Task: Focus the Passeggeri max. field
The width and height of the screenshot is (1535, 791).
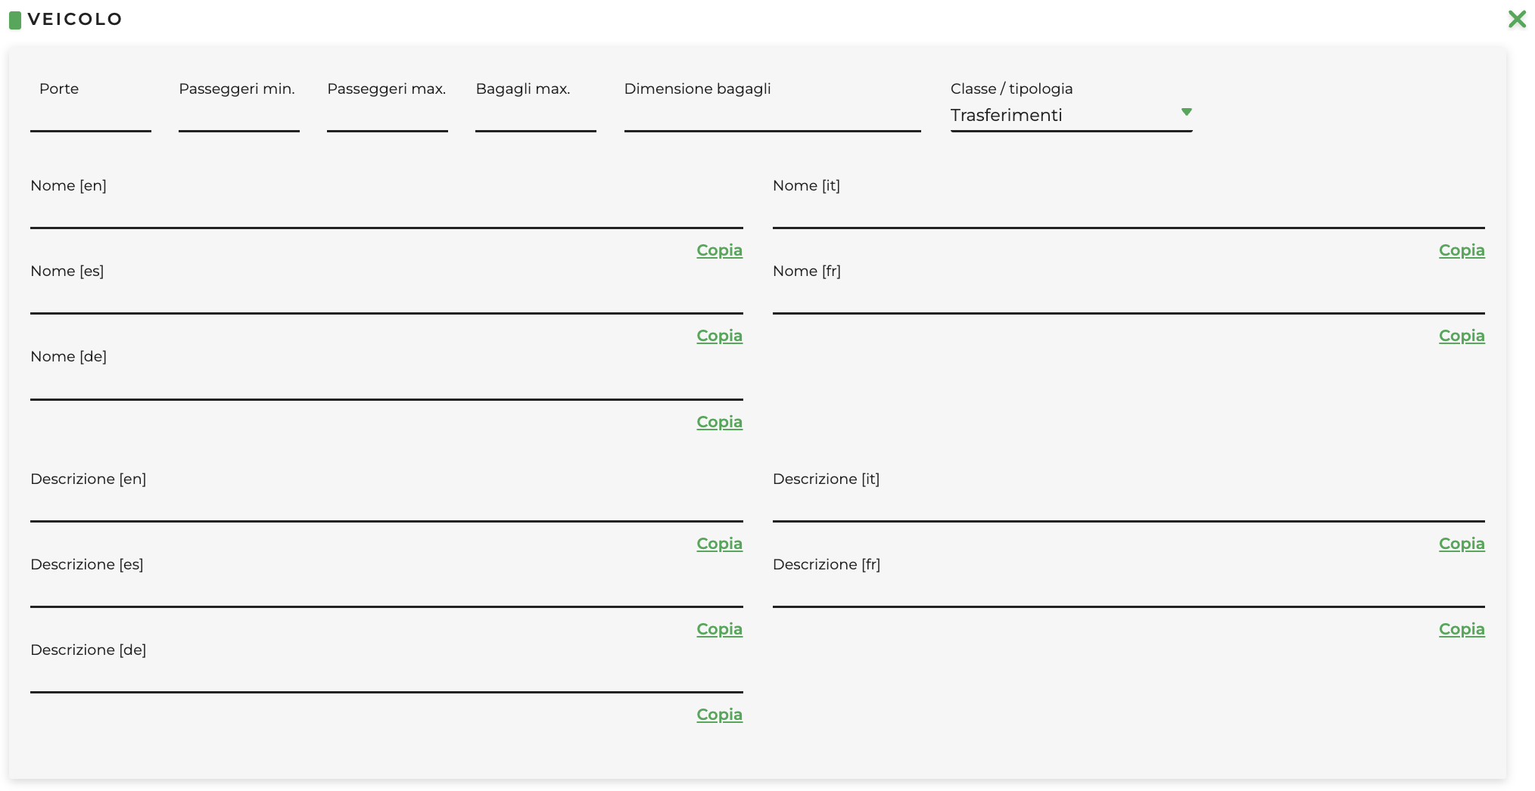Action: pyautogui.click(x=387, y=117)
